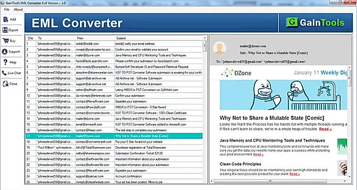Select 'Listing MBOX to PST Conversion on SoftHolm'
Viewport: 357px width, 190px height.
[x=114, y=90]
